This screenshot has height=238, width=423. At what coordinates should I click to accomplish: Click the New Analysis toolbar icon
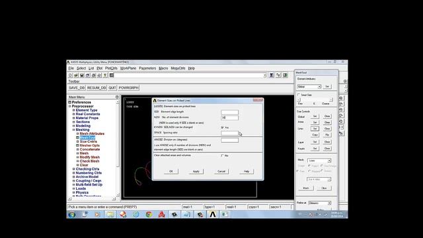tap(70, 75)
